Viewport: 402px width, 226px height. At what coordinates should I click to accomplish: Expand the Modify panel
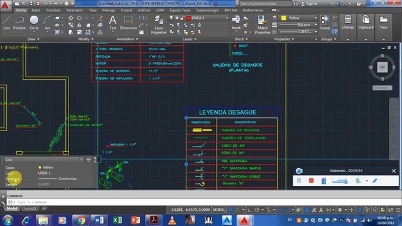85,39
